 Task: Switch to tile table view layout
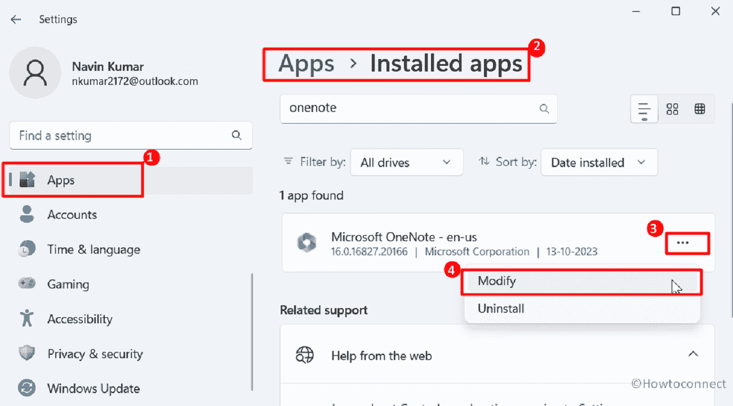(700, 109)
